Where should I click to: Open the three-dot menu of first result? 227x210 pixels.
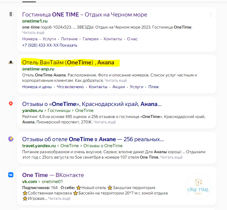210,15
